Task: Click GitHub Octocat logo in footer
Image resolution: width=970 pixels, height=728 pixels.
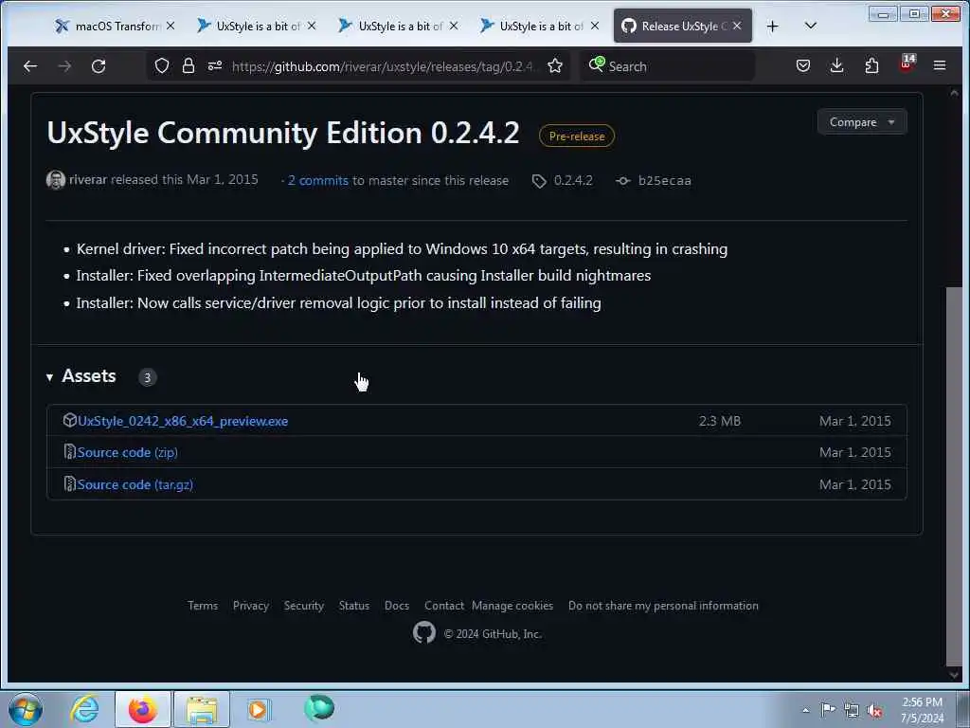Action: [424, 632]
